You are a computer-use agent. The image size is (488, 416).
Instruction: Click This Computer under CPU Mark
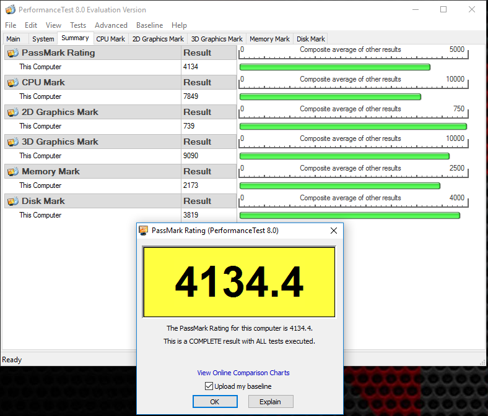pyautogui.click(x=40, y=96)
